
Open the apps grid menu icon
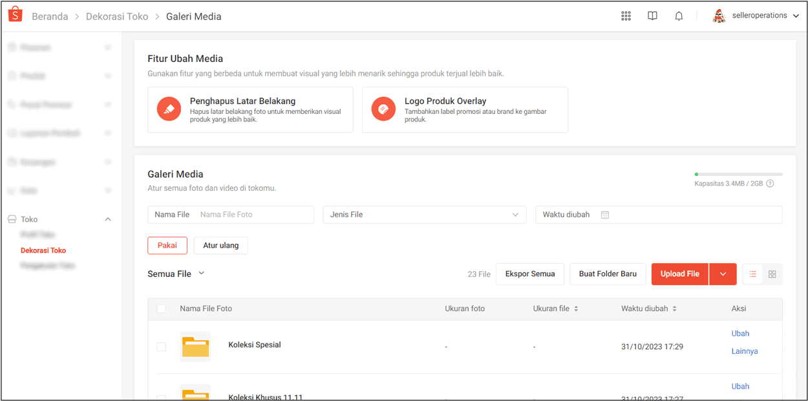[x=626, y=16]
